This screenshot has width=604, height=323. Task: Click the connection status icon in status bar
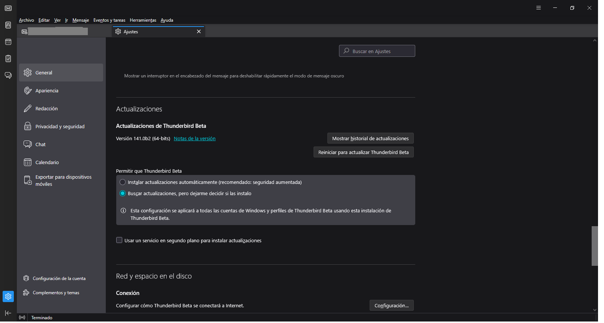tap(22, 317)
